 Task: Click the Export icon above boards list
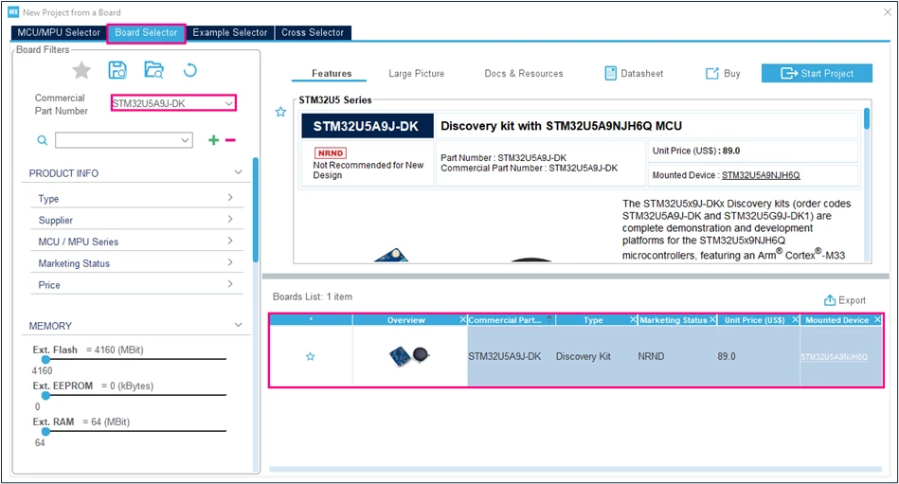830,300
